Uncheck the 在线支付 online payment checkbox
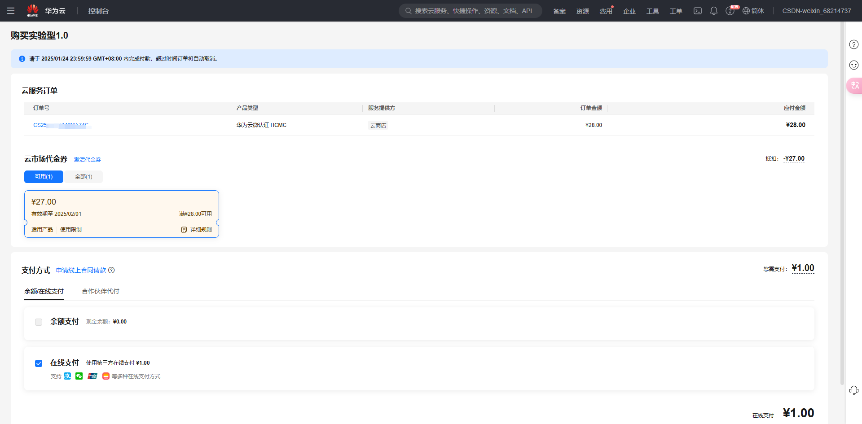This screenshot has height=424, width=862. tap(39, 363)
